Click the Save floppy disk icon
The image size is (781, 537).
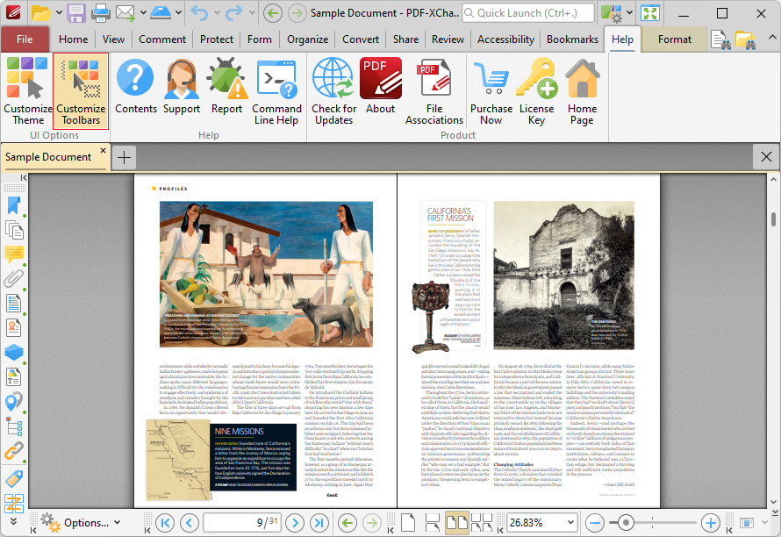76,13
